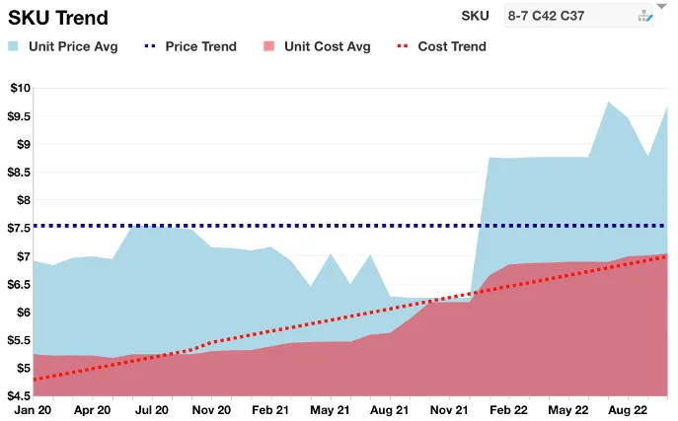
Task: Select the Nov 20 x-axis label
Action: 211,410
